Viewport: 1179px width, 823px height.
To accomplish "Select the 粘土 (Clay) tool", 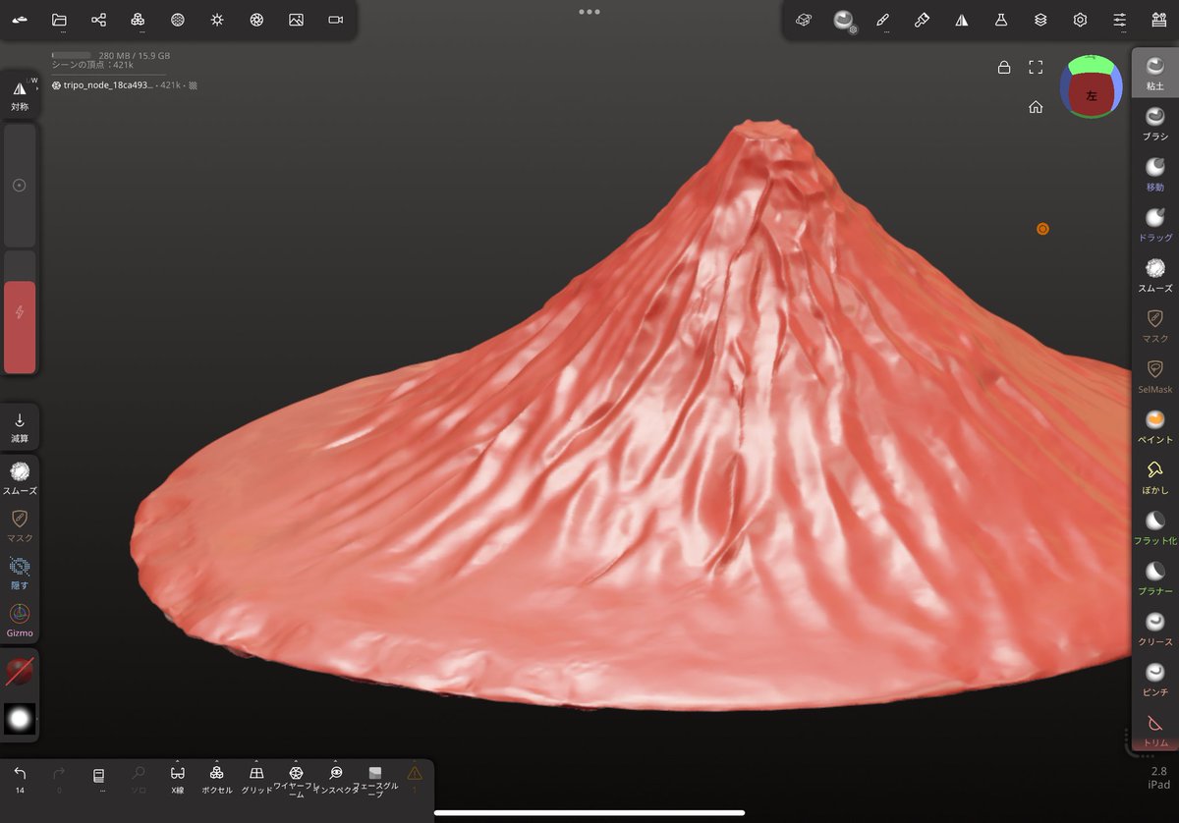I will pyautogui.click(x=1154, y=73).
